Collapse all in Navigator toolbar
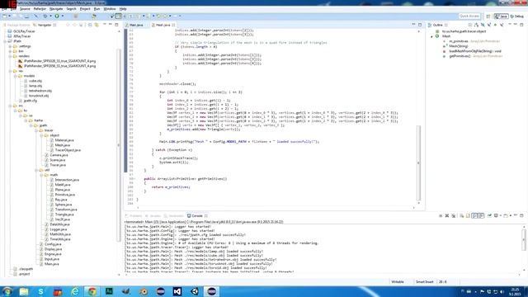 [90, 25]
